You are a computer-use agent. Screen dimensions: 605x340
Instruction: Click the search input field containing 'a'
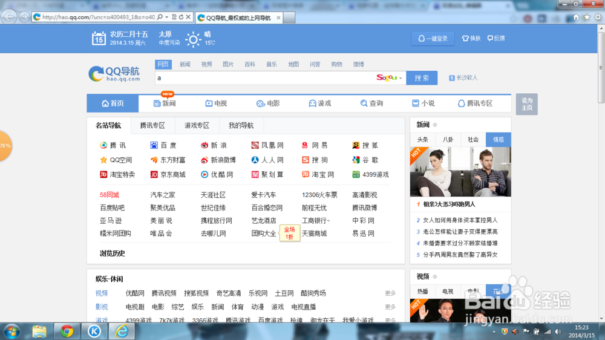[x=264, y=78]
